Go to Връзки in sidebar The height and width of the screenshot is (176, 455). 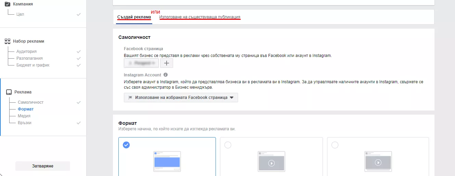(25, 123)
